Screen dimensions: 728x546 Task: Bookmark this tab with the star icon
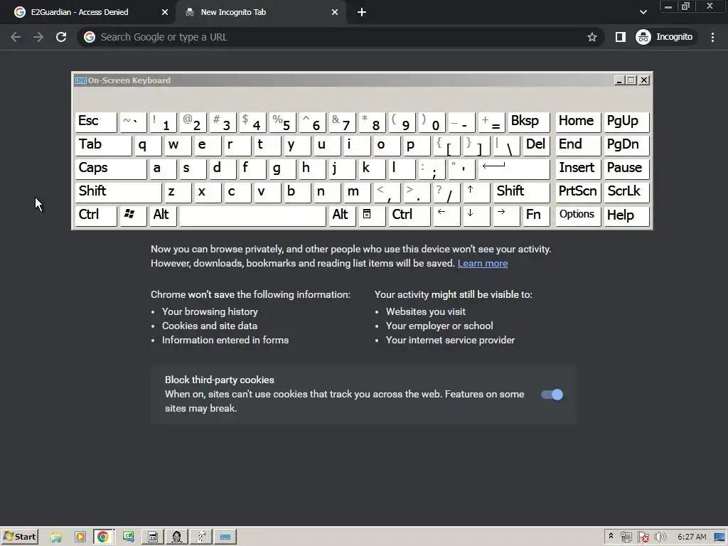[591, 37]
